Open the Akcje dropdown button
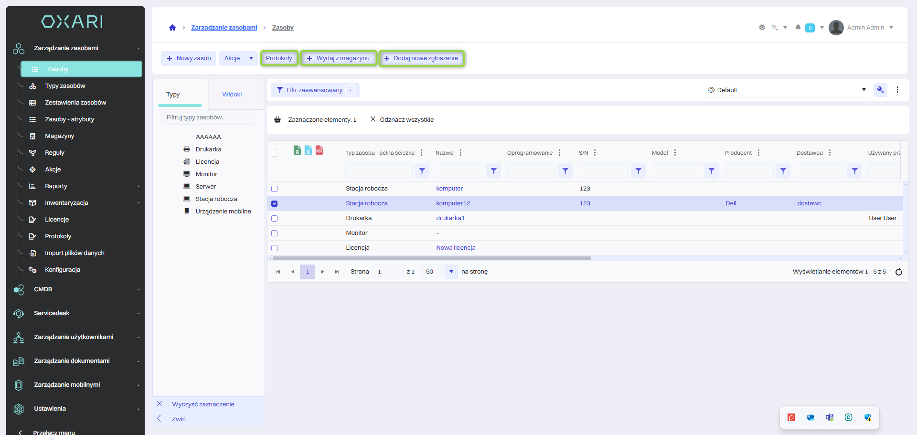The image size is (917, 435). pyautogui.click(x=238, y=58)
